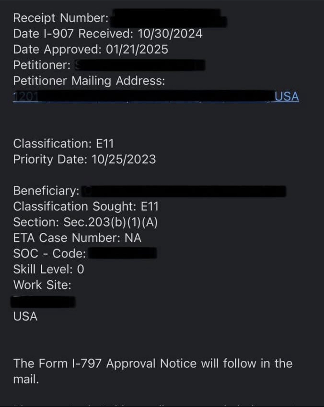Click the Classification Sought: E11 line

click(86, 206)
